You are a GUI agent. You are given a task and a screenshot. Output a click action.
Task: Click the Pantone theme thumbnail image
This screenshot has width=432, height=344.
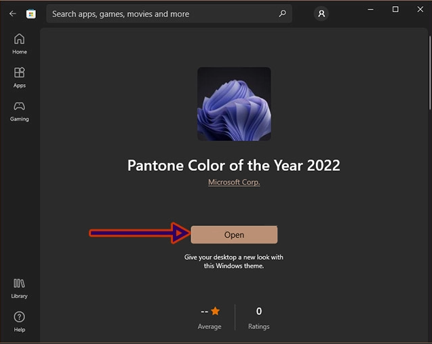click(x=234, y=104)
